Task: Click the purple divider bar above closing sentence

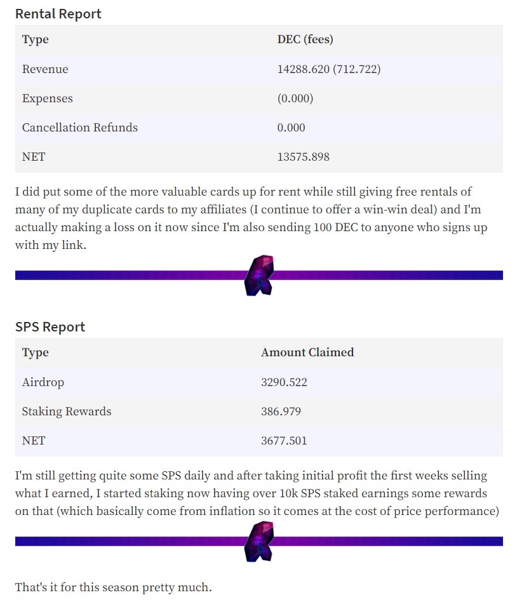Action: click(259, 541)
